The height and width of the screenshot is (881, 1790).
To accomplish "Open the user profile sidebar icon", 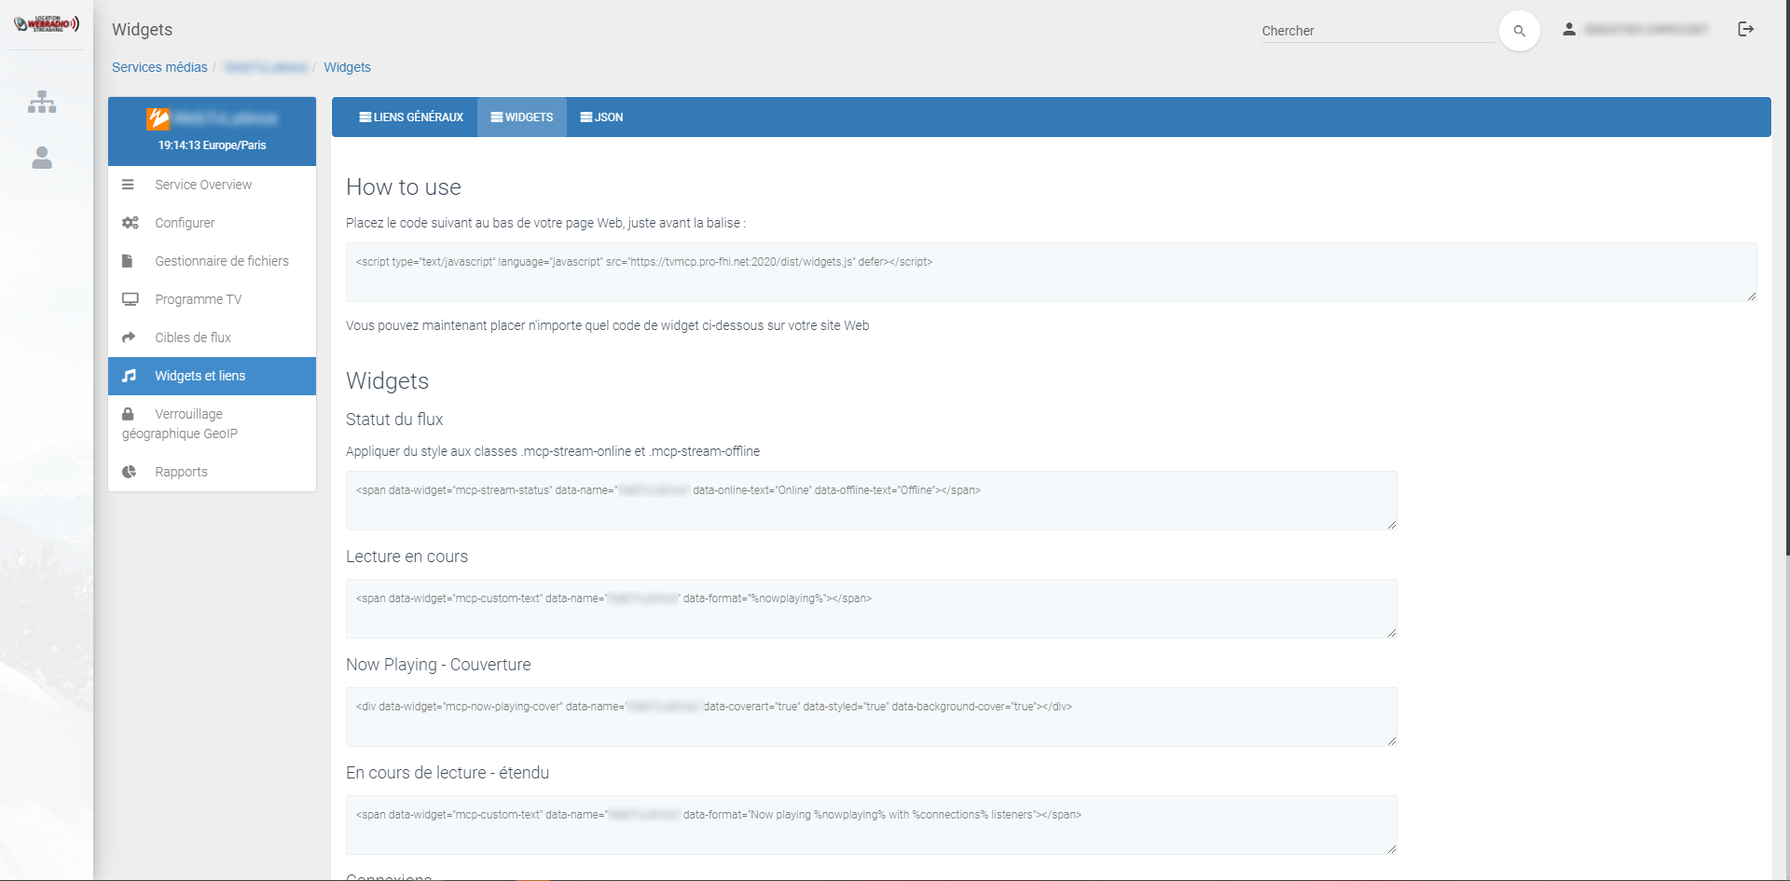I will tap(42, 158).
